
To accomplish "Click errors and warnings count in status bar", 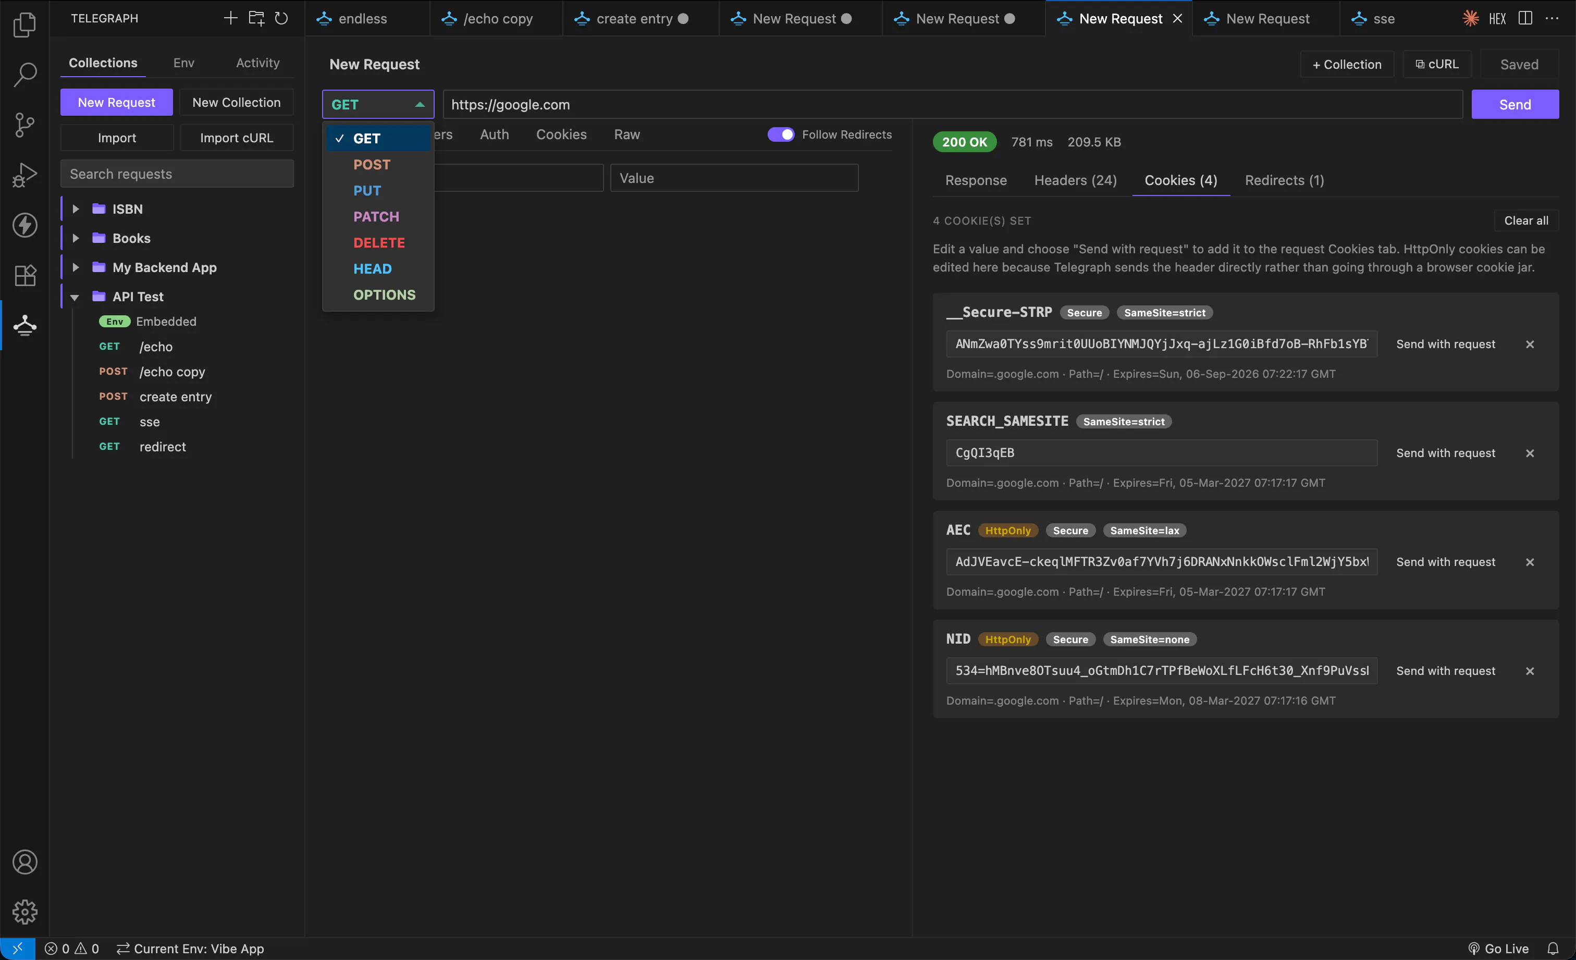I will tap(71, 949).
